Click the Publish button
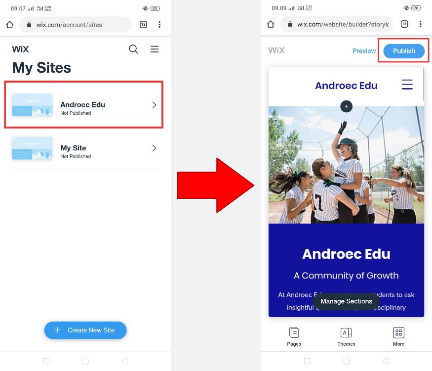Screen dimensions: 432x371 click(x=404, y=51)
